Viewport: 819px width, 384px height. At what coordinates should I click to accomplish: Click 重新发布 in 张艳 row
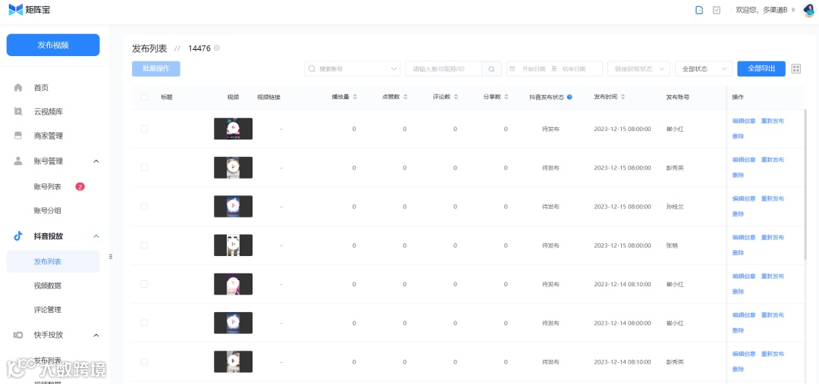coord(773,237)
